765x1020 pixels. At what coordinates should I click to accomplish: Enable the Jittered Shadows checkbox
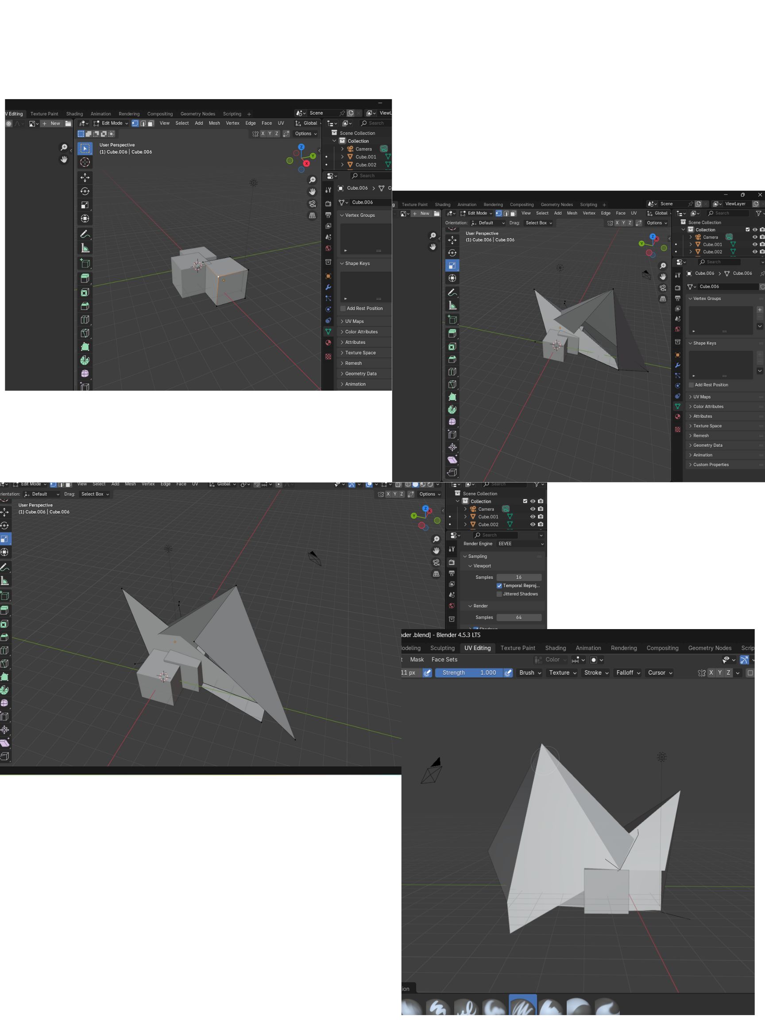tap(499, 594)
